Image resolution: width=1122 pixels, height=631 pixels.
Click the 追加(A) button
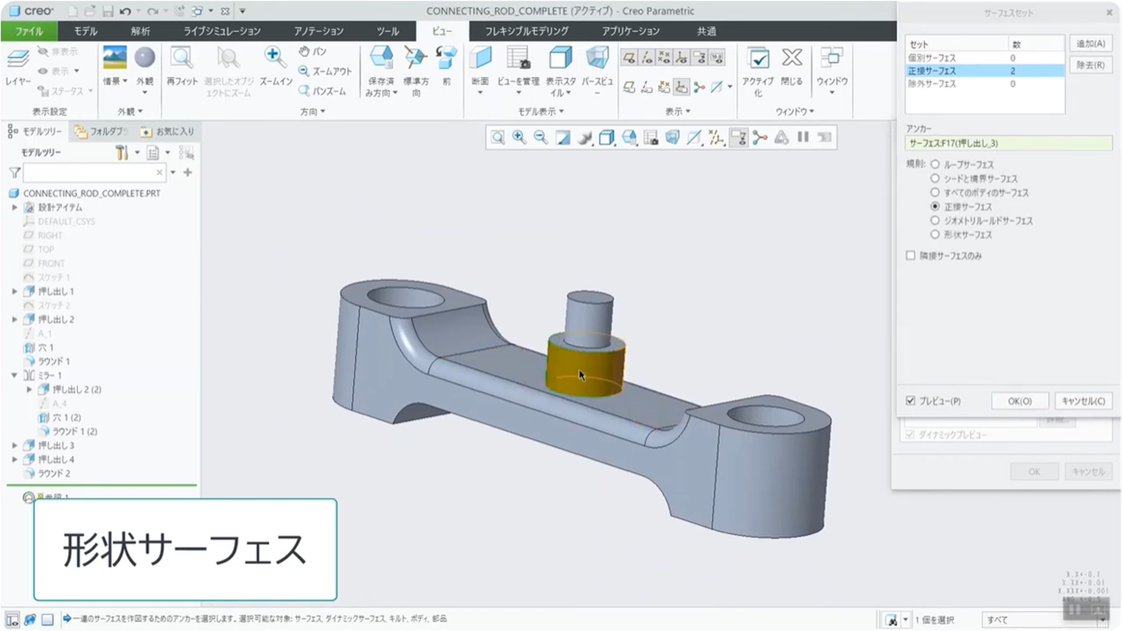[1090, 44]
